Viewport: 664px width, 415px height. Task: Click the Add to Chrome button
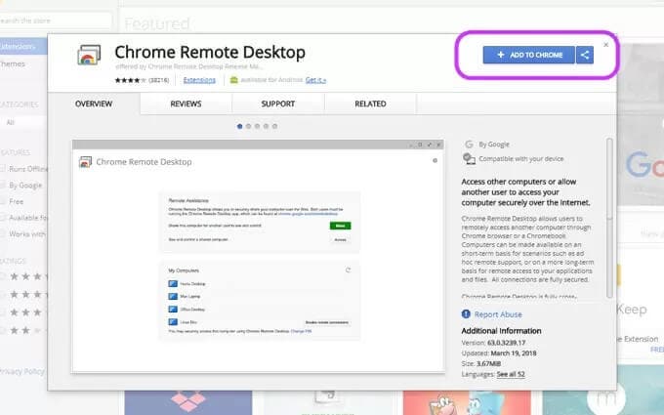[528, 55]
